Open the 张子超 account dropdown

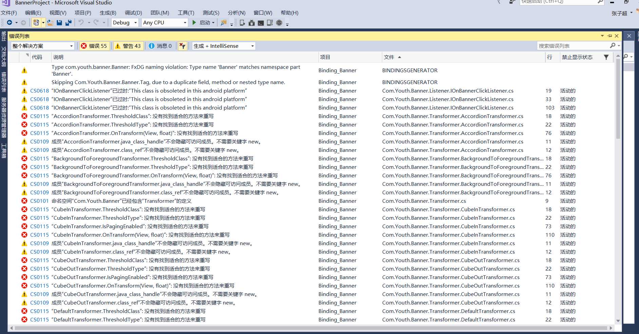pyautogui.click(x=622, y=13)
